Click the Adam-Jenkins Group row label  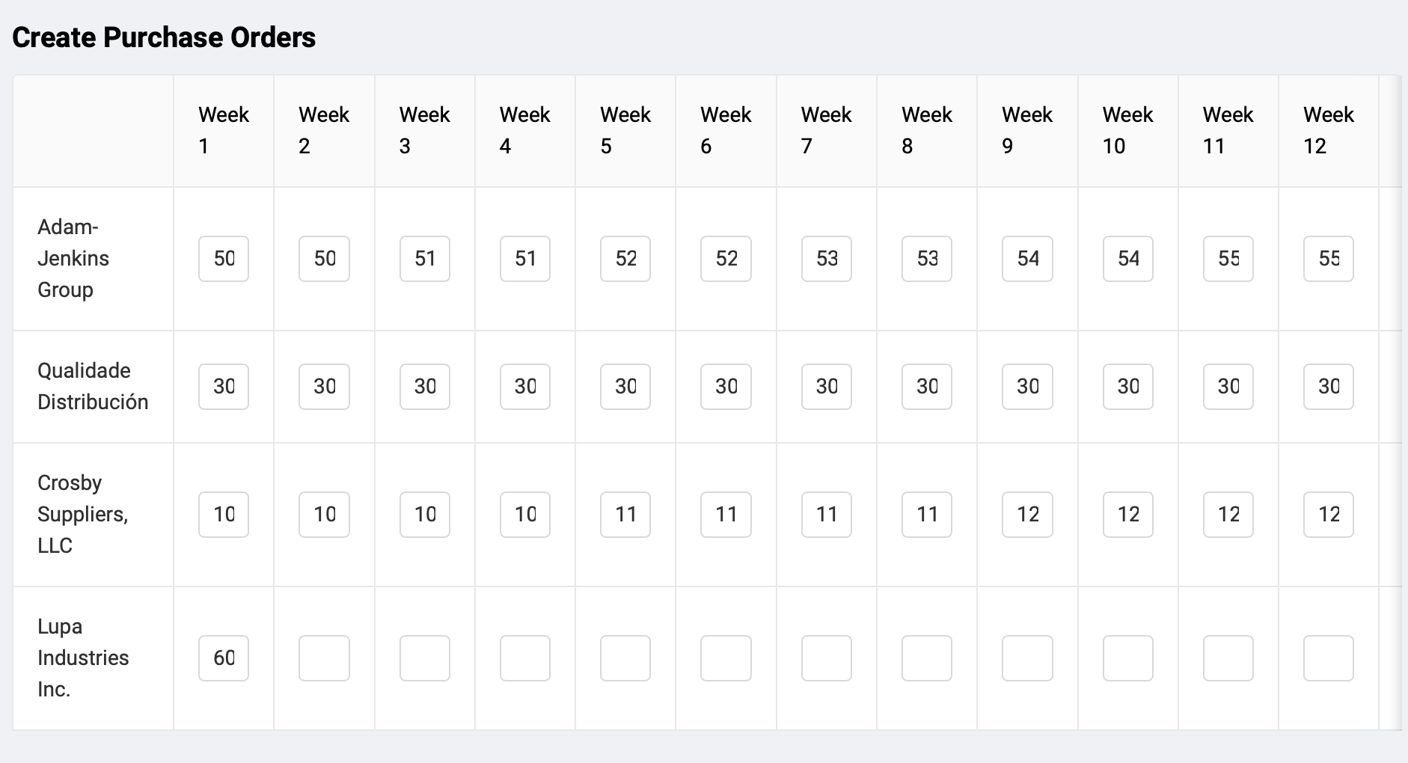point(74,258)
